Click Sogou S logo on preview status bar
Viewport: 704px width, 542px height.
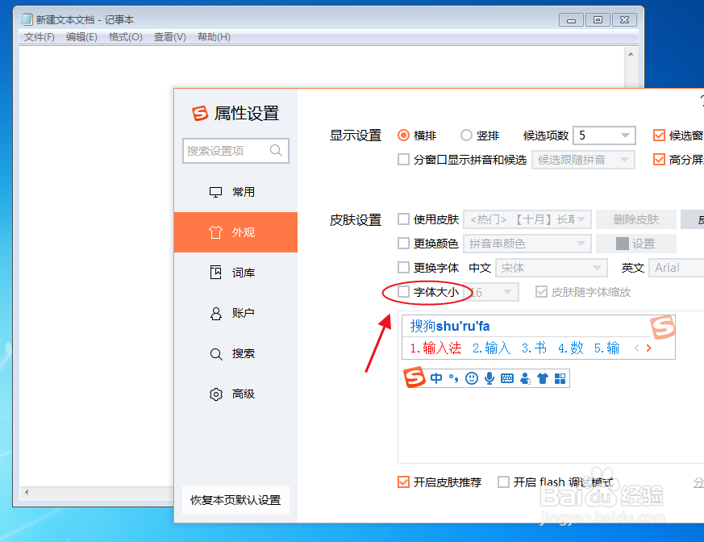(x=414, y=377)
